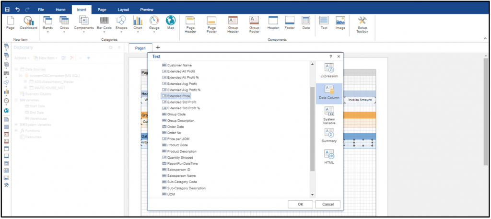491x219 pixels.
Task: Select the Page1 report tab
Action: click(x=140, y=48)
